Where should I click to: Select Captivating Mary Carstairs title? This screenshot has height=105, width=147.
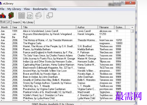(x=49, y=65)
